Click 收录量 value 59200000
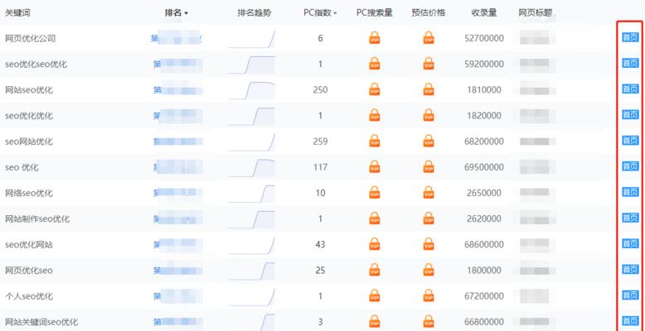Image resolution: width=645 pixels, height=331 pixels. point(484,64)
